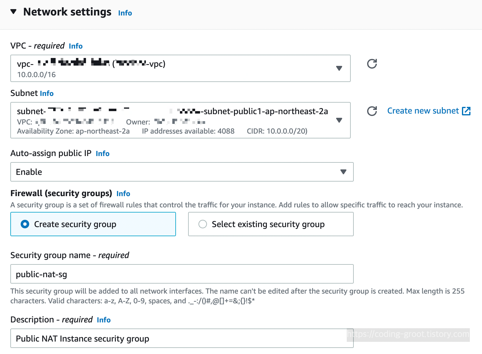Open the VPC dropdown
The height and width of the screenshot is (354, 482).
(181, 68)
